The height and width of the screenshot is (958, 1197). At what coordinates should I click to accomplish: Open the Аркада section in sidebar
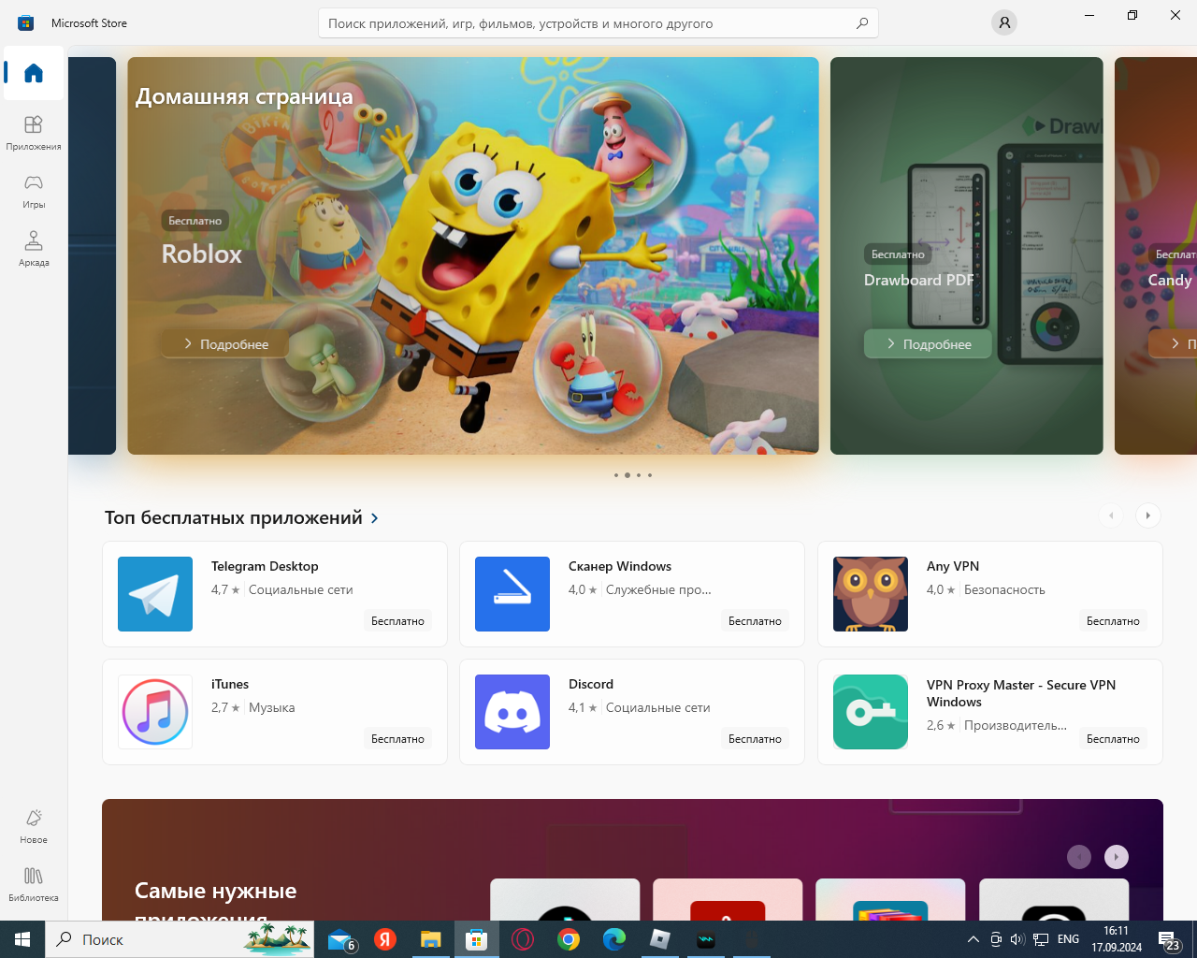(34, 248)
